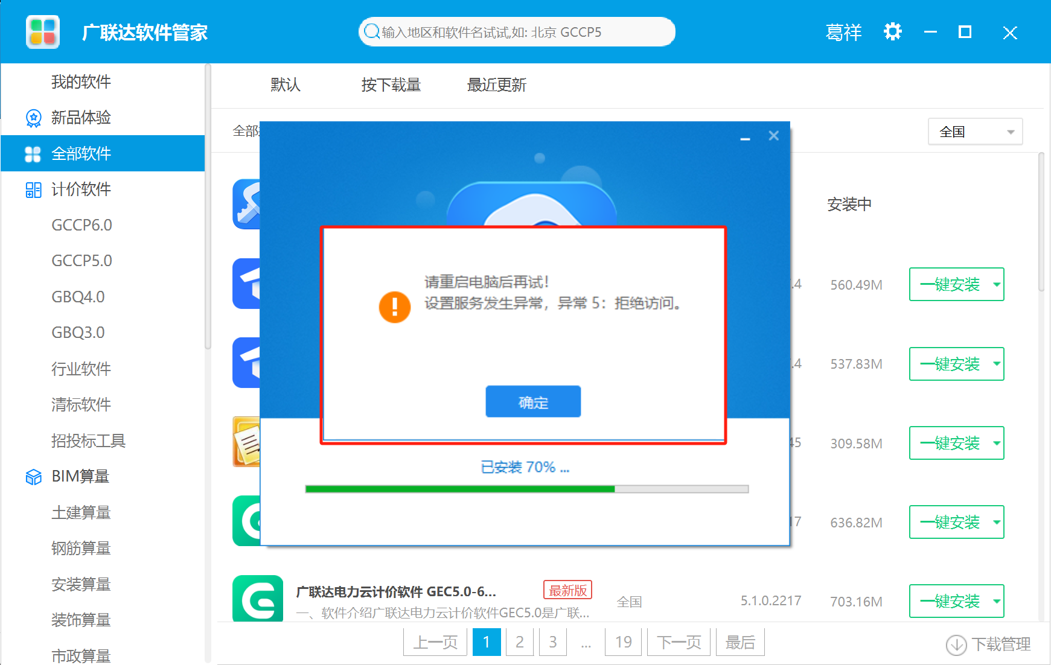Click the 计价软件 grid icon
Screen dimensions: 1051x665
point(33,190)
